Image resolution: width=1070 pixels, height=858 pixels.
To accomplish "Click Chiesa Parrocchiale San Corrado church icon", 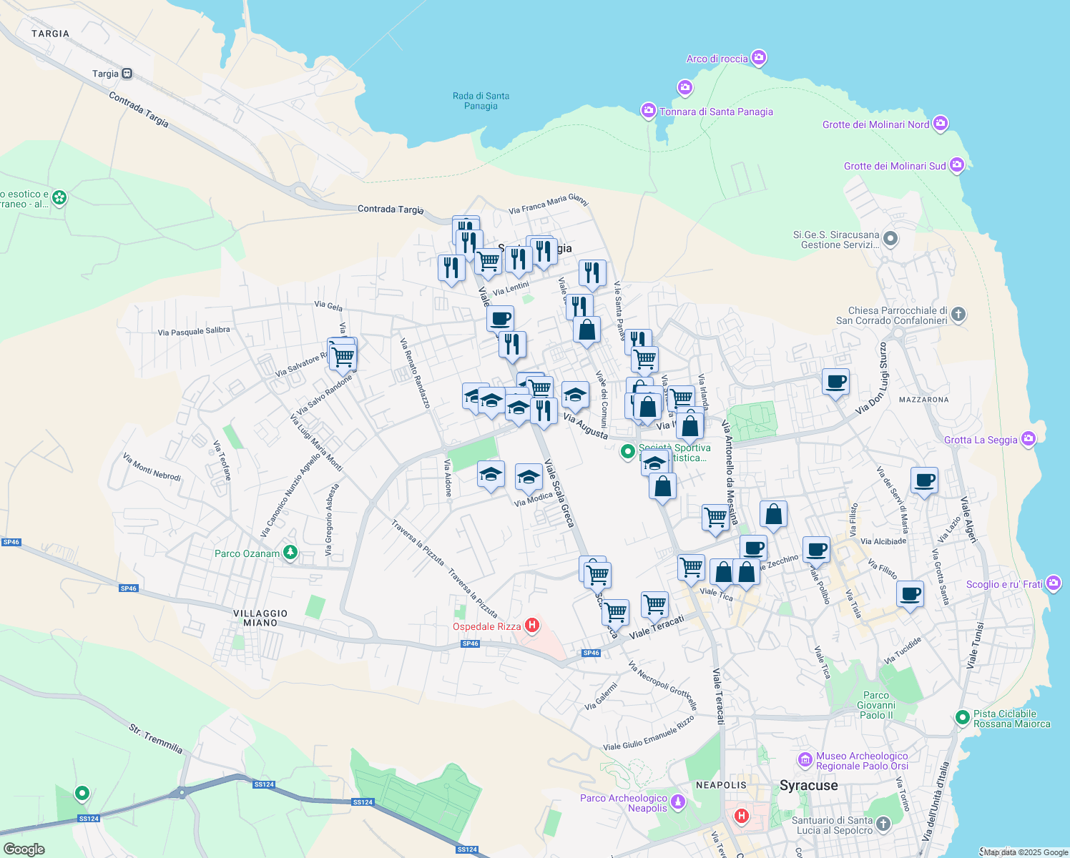I will coord(958,315).
